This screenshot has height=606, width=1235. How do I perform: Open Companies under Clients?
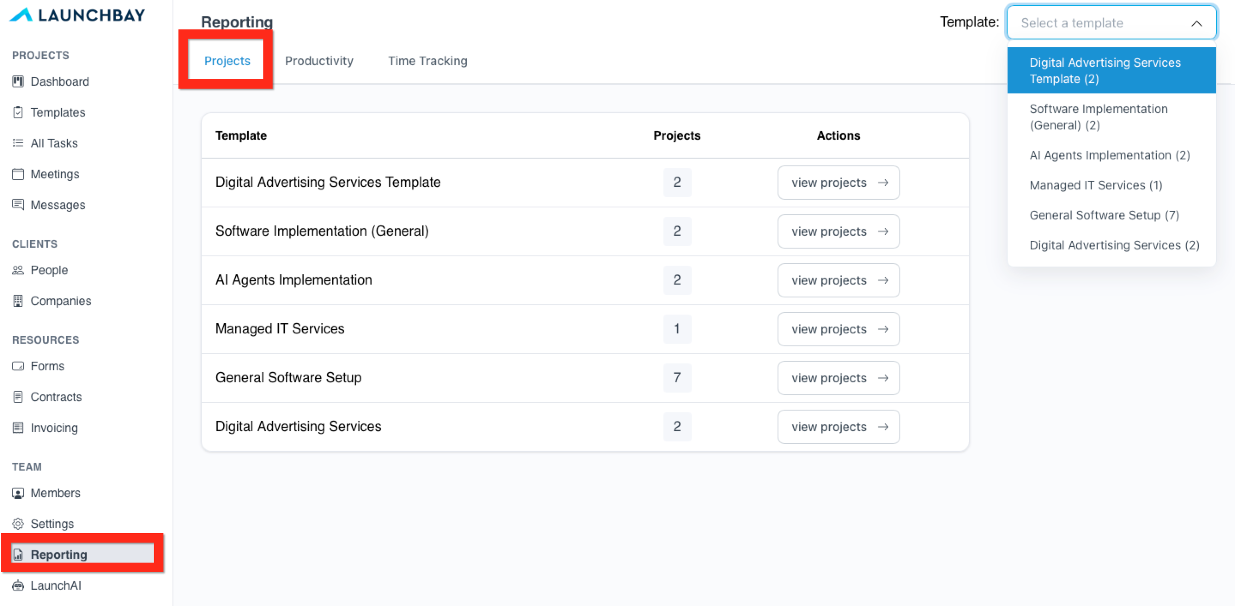click(61, 301)
